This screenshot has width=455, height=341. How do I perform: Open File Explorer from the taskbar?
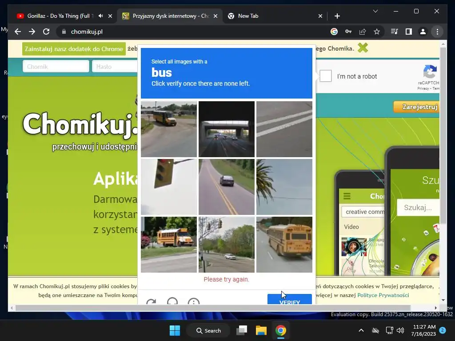click(261, 330)
